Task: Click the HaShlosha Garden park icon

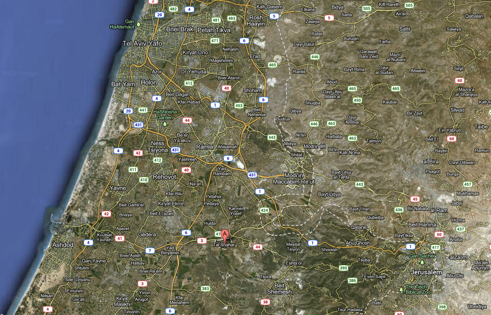Action: (x=165, y=123)
